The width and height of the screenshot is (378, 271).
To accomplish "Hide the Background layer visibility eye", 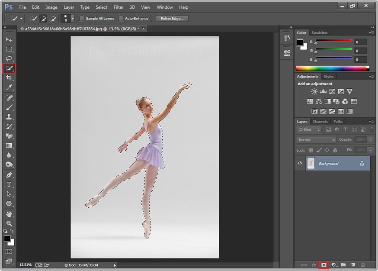I will 300,163.
